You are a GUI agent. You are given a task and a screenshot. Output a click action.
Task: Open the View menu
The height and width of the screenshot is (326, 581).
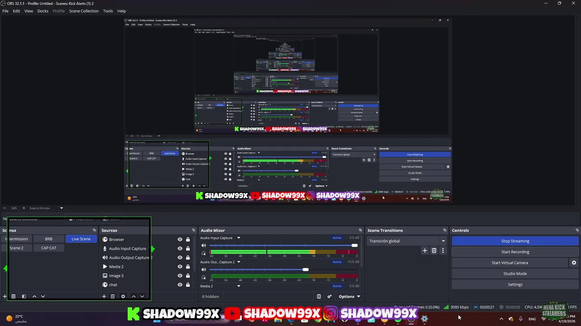pyautogui.click(x=29, y=11)
